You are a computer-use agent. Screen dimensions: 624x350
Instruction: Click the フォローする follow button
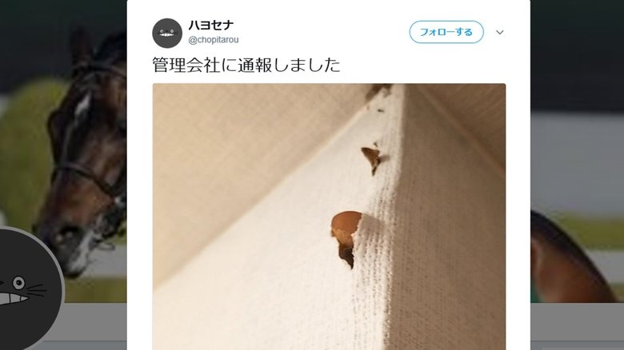(x=446, y=32)
